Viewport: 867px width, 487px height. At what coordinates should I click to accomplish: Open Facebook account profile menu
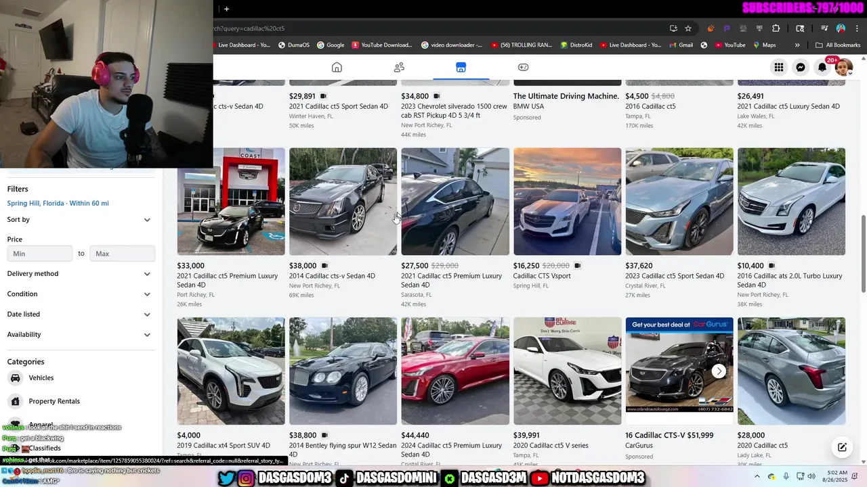click(843, 67)
